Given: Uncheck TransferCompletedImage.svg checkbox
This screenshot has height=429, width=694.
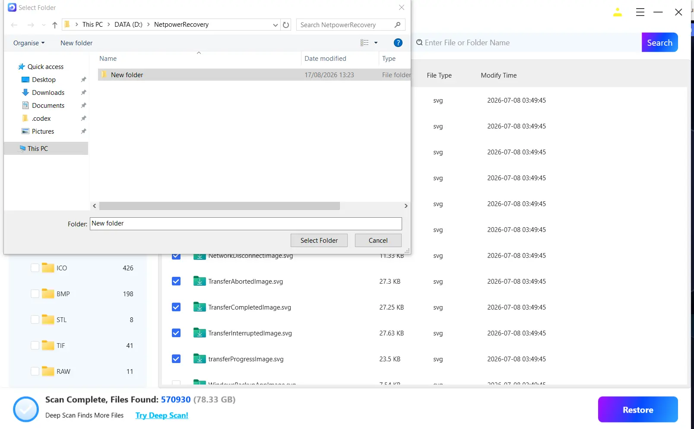Looking at the screenshot, I should pos(176,307).
